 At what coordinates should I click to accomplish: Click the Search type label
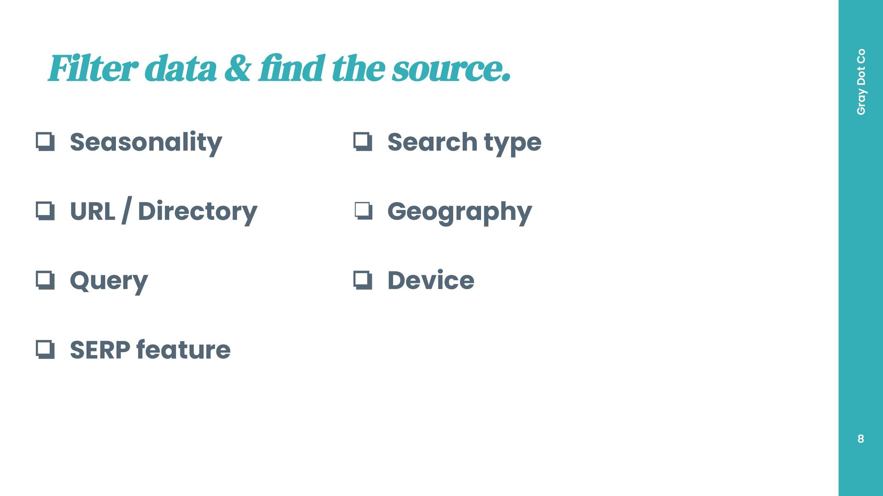pyautogui.click(x=464, y=142)
